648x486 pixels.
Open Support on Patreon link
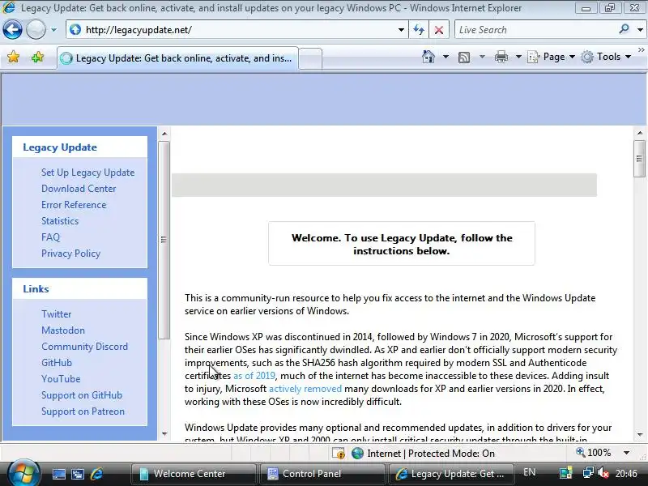(x=83, y=411)
